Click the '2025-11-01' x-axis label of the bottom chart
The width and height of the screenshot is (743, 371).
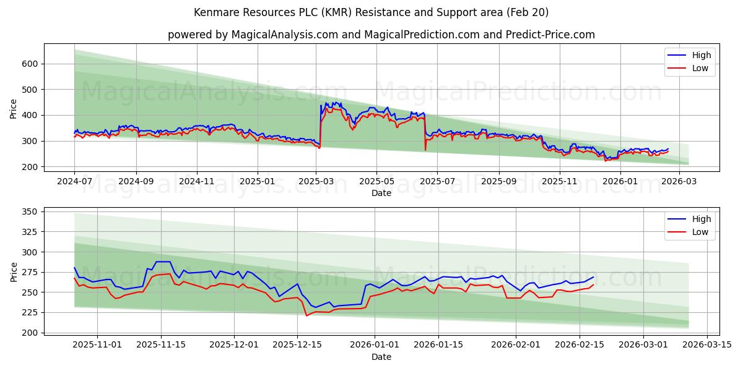pyautogui.click(x=97, y=345)
